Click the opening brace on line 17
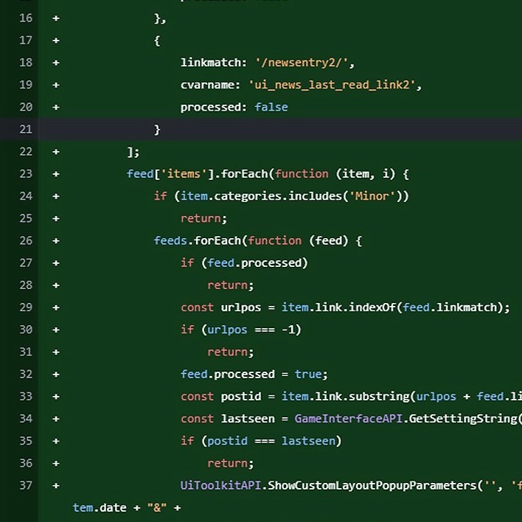This screenshot has height=522, width=522. [157, 41]
